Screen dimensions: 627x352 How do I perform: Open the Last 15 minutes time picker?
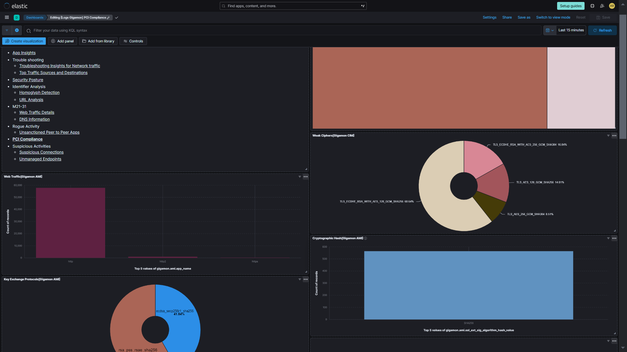[571, 30]
